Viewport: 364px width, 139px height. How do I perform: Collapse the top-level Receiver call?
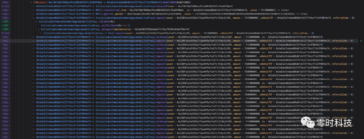coord(31,2)
